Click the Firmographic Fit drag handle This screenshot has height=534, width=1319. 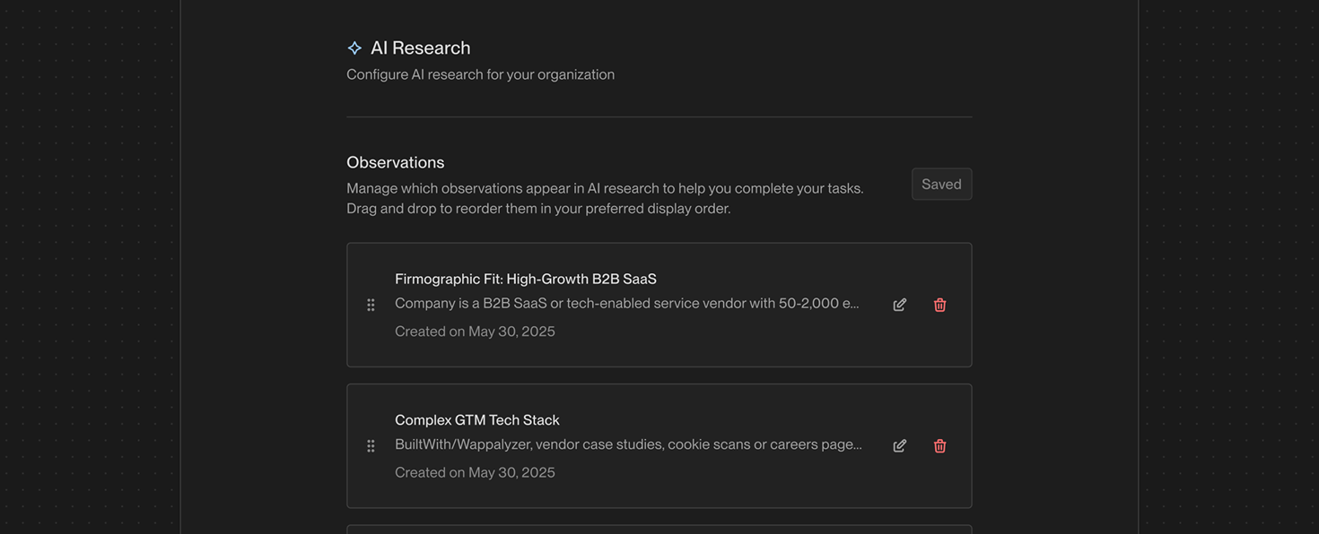click(371, 305)
